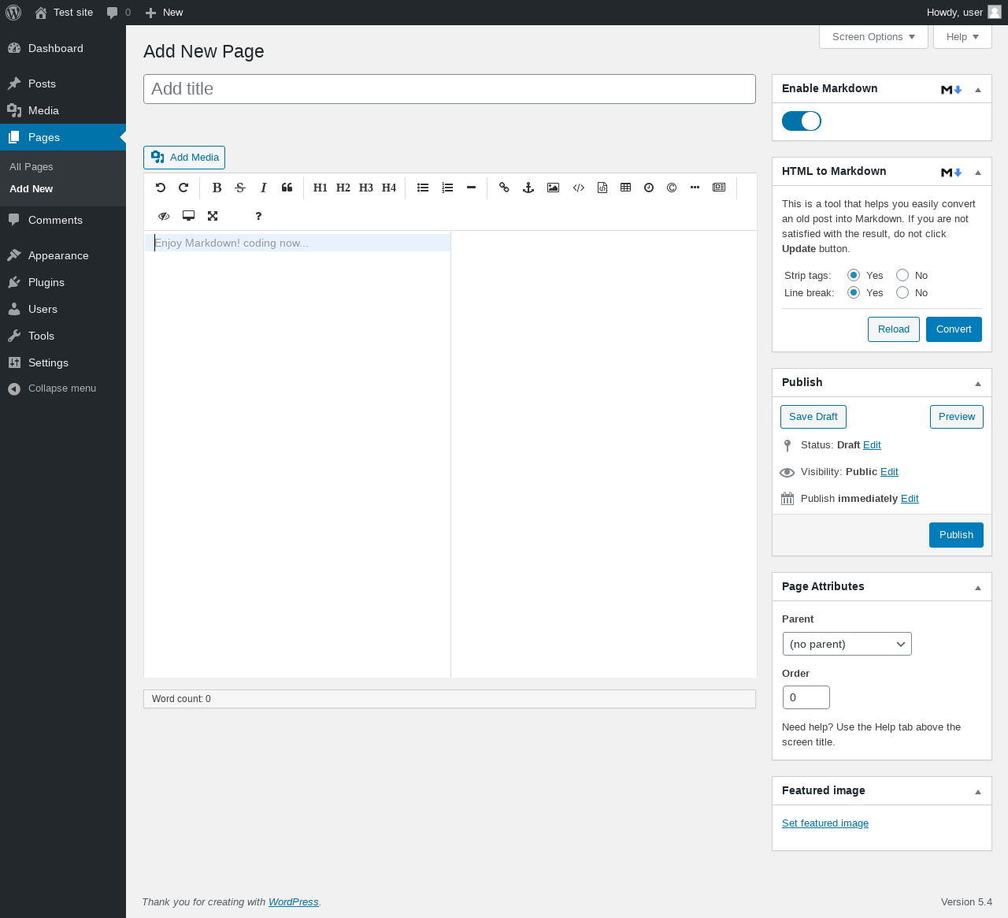The height and width of the screenshot is (918, 1008).
Task: Open the editor help question mark
Action: (x=258, y=216)
